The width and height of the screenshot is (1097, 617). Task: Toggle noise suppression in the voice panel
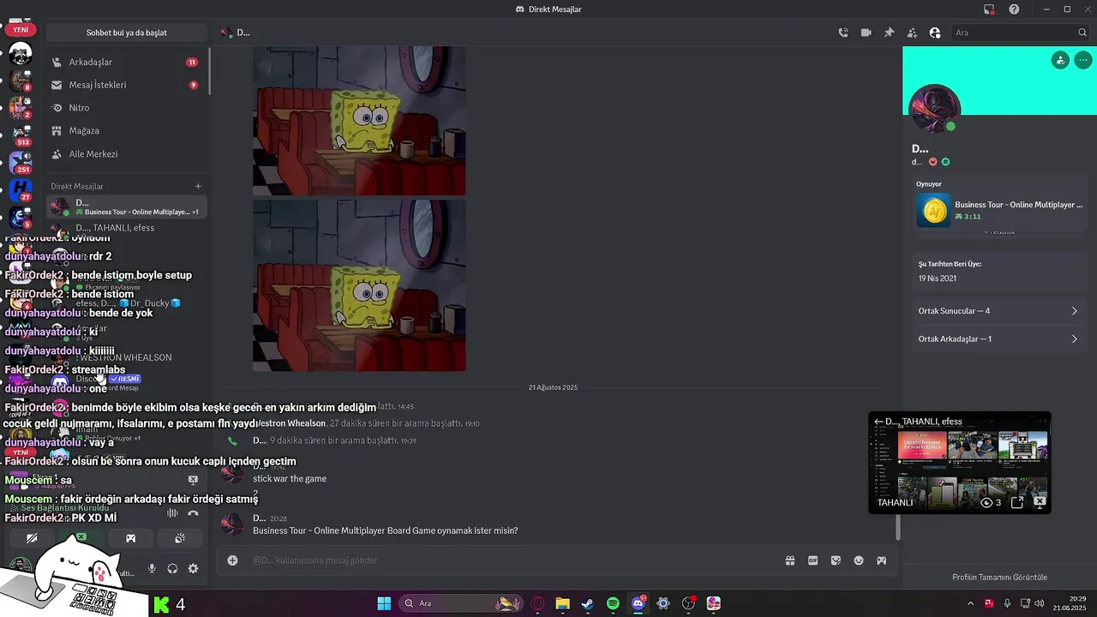click(172, 513)
